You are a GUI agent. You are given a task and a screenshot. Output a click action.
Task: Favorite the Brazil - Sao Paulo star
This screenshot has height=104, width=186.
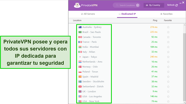168,32
